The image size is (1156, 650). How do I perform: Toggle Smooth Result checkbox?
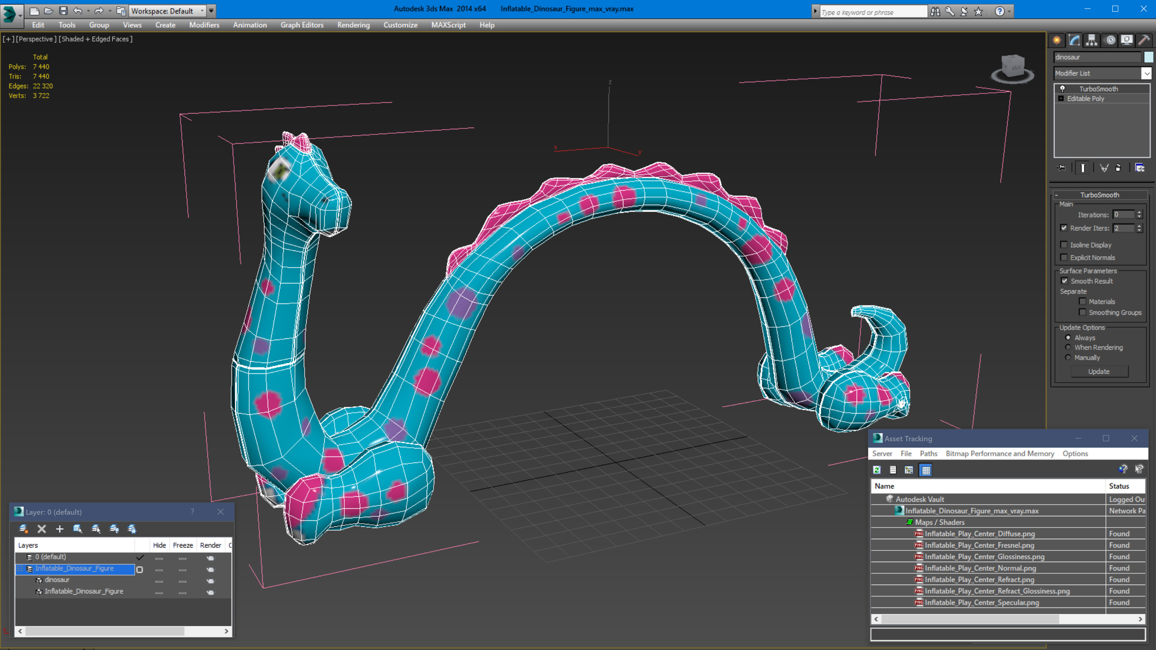pyautogui.click(x=1064, y=281)
